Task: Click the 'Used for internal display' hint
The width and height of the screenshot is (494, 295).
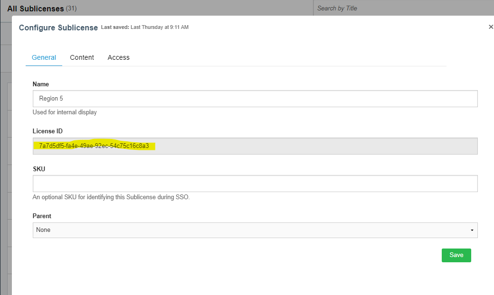Action: (x=65, y=112)
